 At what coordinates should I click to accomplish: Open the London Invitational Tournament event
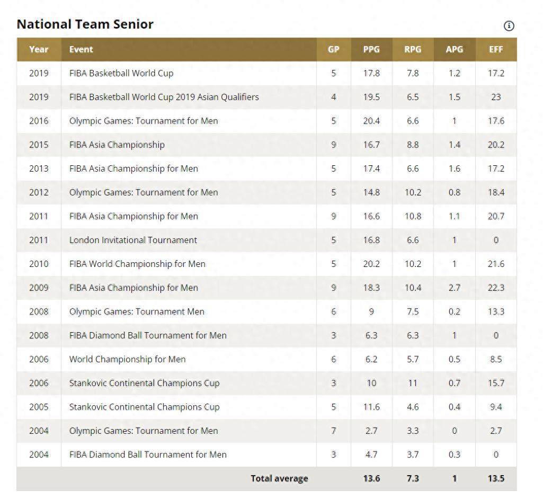click(133, 240)
